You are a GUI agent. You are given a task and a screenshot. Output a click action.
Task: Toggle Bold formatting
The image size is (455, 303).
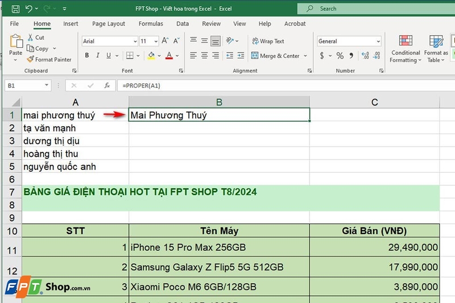click(x=87, y=55)
